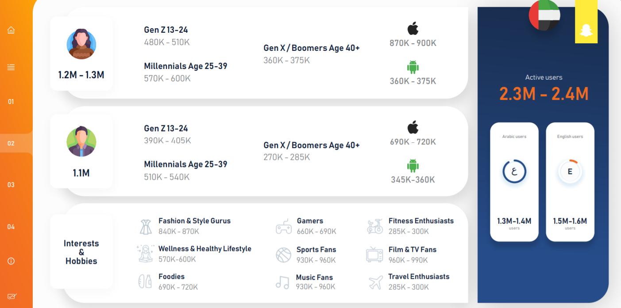Select the female avatar icon
The width and height of the screenshot is (621, 308).
[81, 44]
